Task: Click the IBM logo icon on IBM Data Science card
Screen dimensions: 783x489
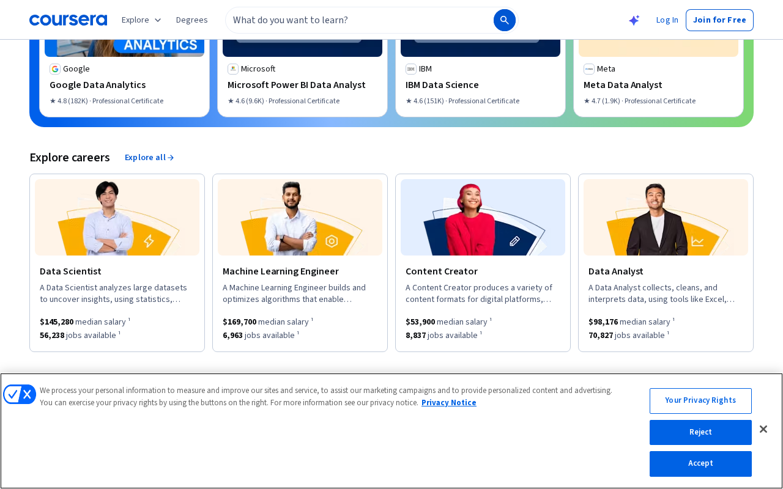Action: (x=411, y=69)
